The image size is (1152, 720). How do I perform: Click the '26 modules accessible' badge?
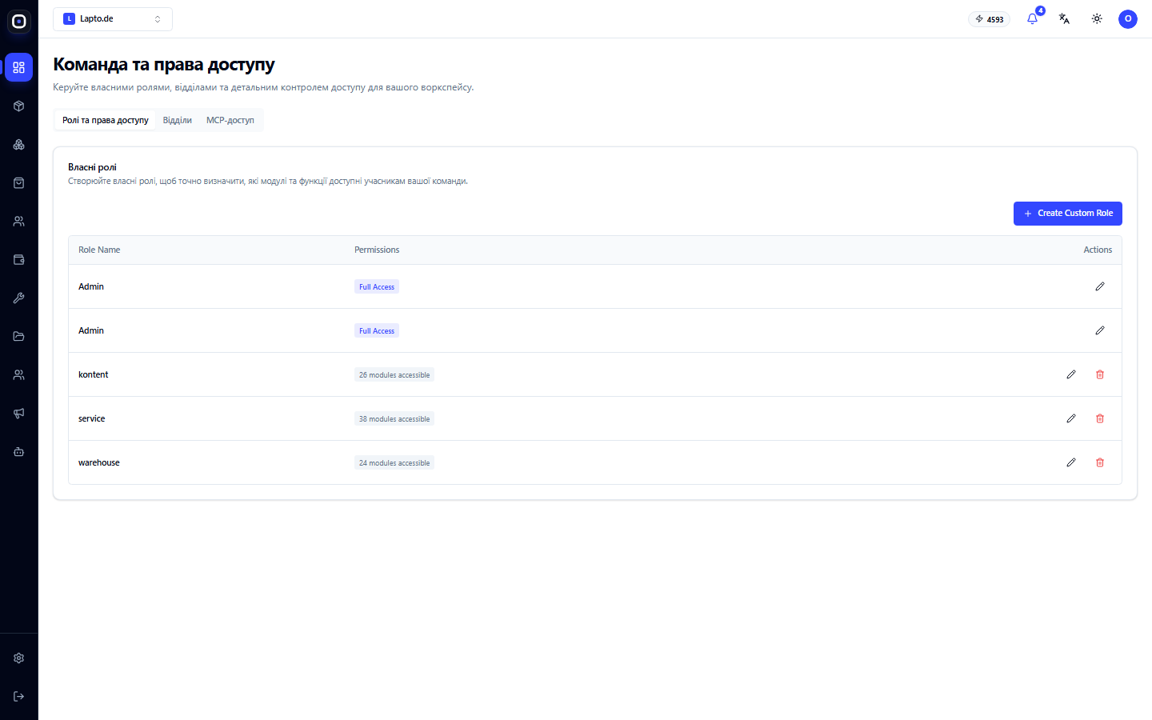pyautogui.click(x=394, y=374)
